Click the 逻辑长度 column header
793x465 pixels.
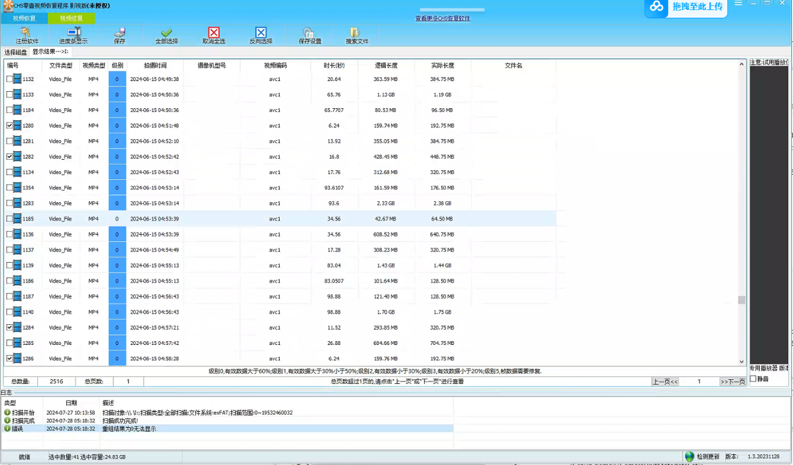386,66
